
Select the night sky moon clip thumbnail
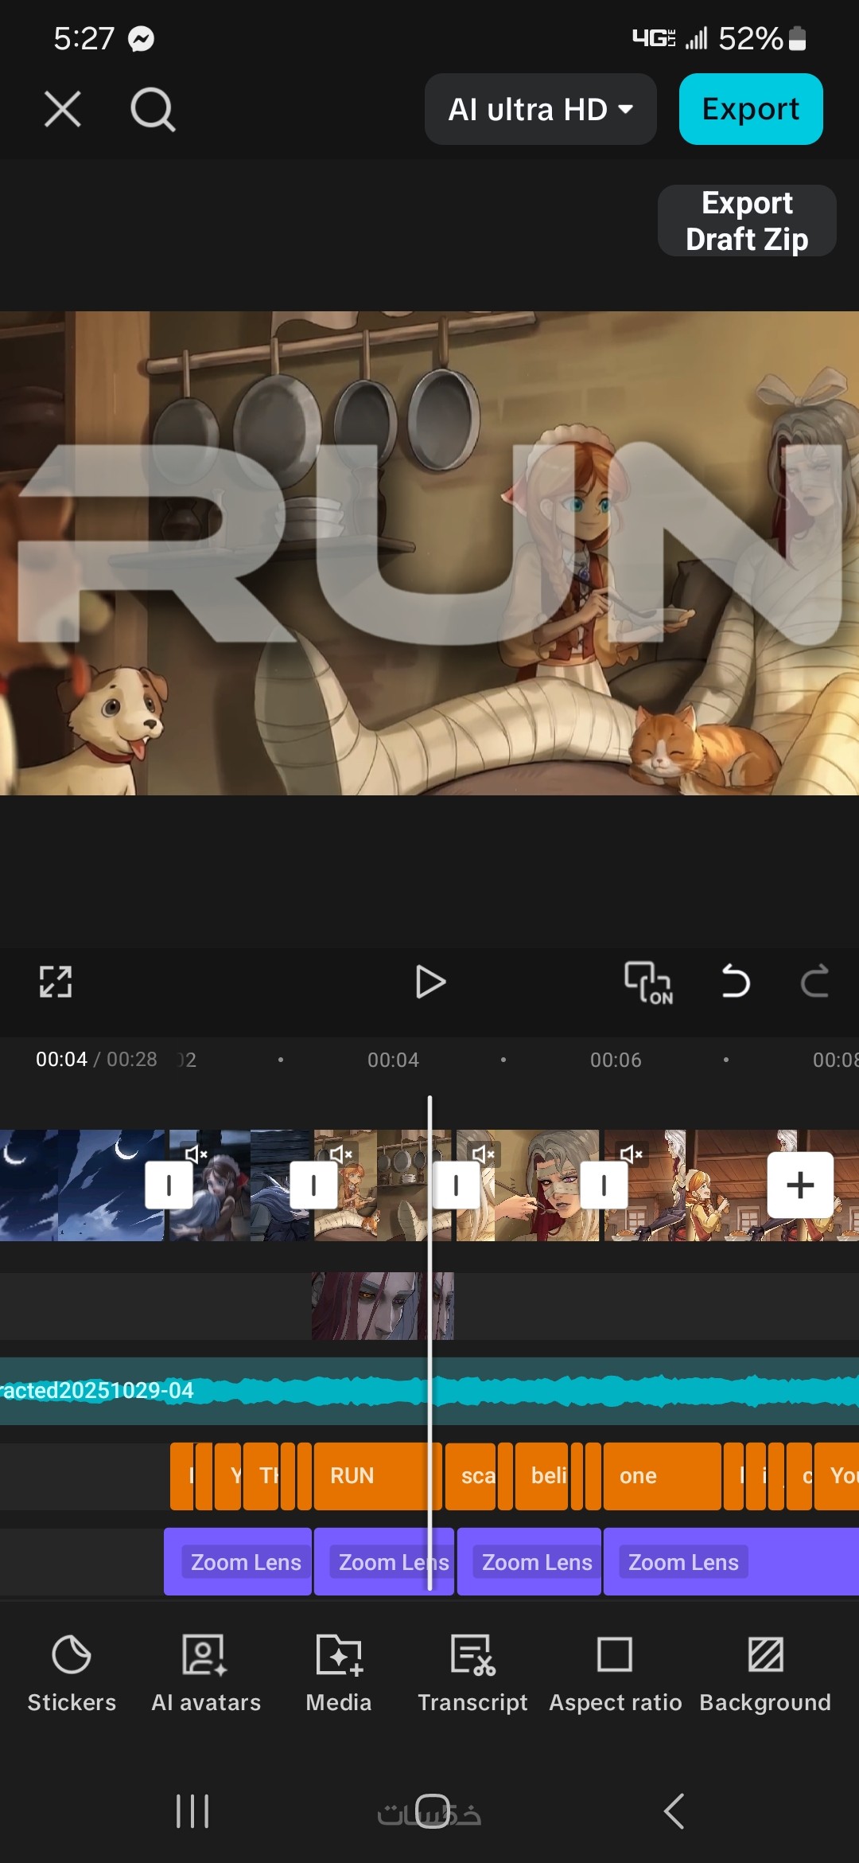point(82,1185)
